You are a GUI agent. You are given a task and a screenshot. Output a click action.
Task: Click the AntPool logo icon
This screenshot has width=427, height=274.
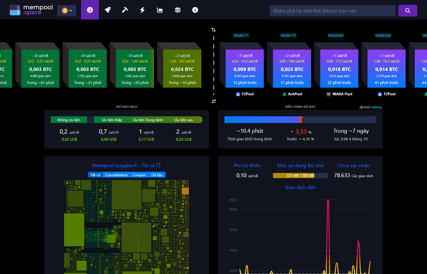[284, 94]
